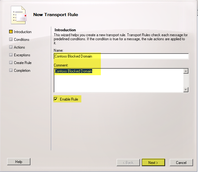
Task: Click the Actions step indicator square
Action: 11,47
